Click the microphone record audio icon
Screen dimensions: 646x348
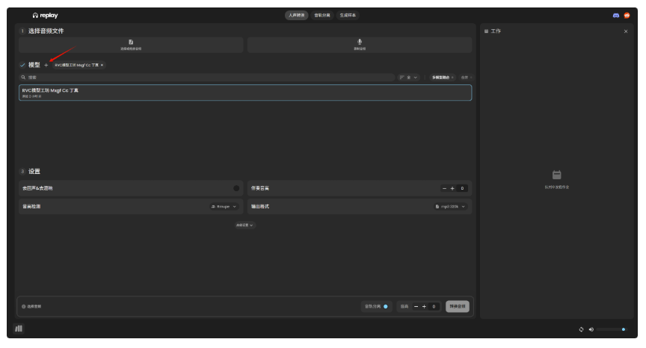click(360, 42)
